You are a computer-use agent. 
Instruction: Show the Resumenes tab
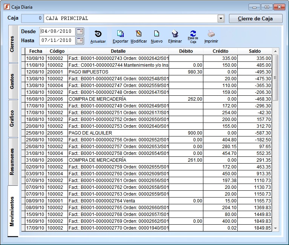pyautogui.click(x=12, y=162)
